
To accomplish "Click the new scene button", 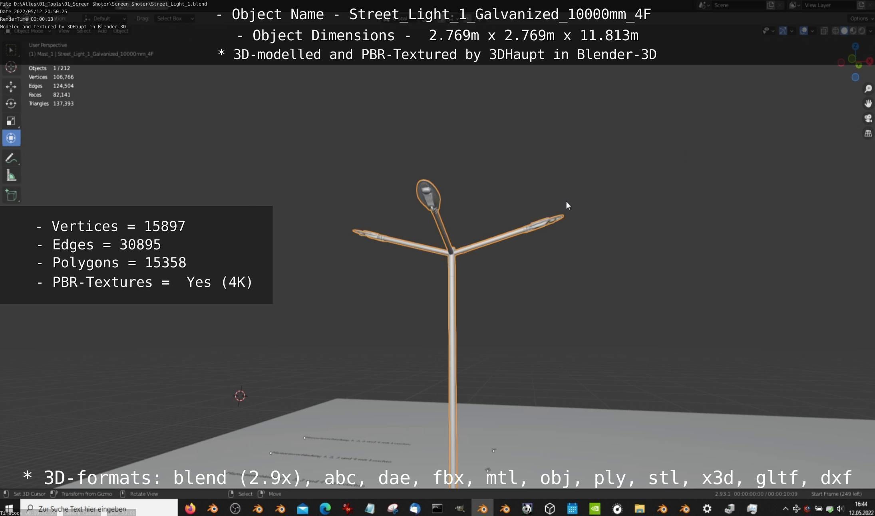I will (x=771, y=5).
